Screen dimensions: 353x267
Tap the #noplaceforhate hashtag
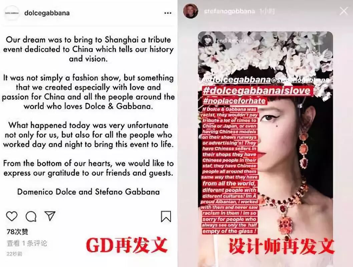point(234,101)
